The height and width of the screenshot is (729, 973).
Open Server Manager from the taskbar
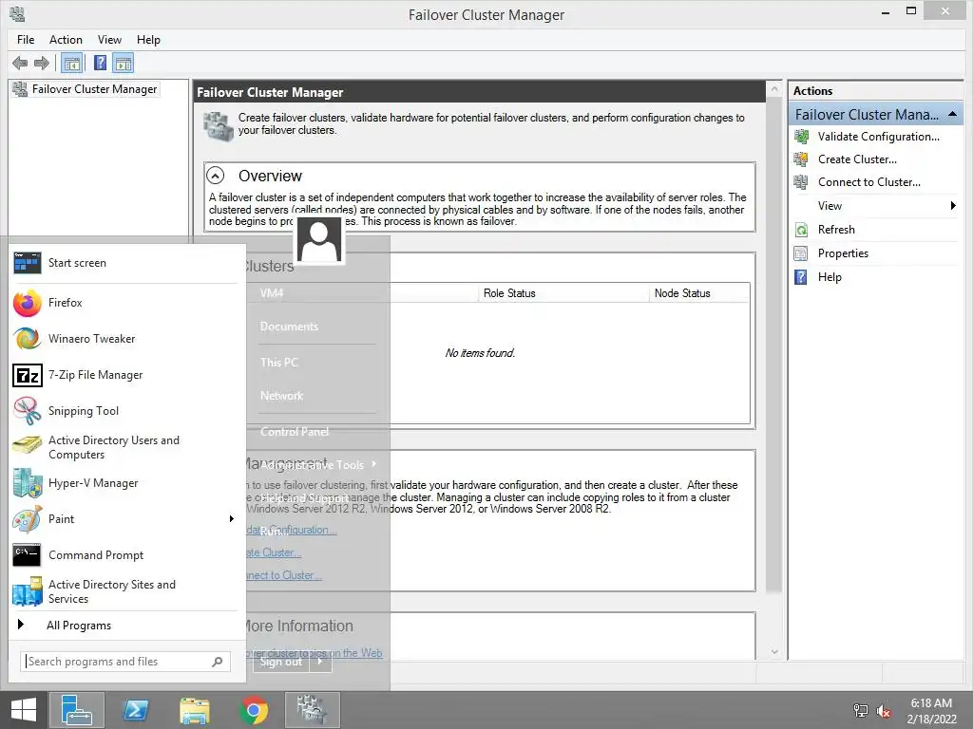77,710
